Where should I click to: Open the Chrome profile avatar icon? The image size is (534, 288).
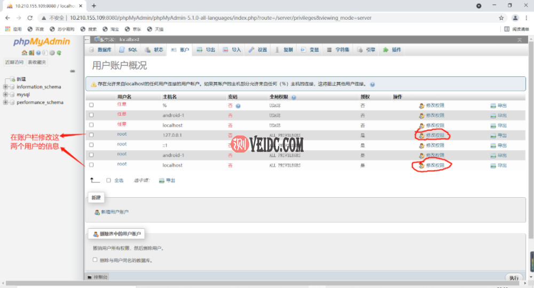click(x=515, y=18)
